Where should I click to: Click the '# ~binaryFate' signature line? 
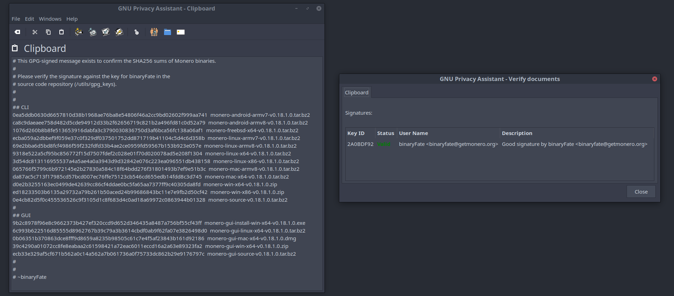pyautogui.click(x=30, y=277)
